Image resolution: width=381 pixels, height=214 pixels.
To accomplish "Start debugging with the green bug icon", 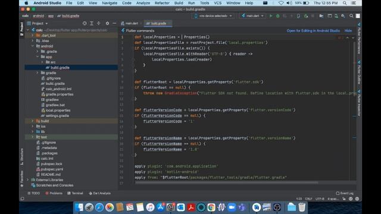I will tap(278, 16).
